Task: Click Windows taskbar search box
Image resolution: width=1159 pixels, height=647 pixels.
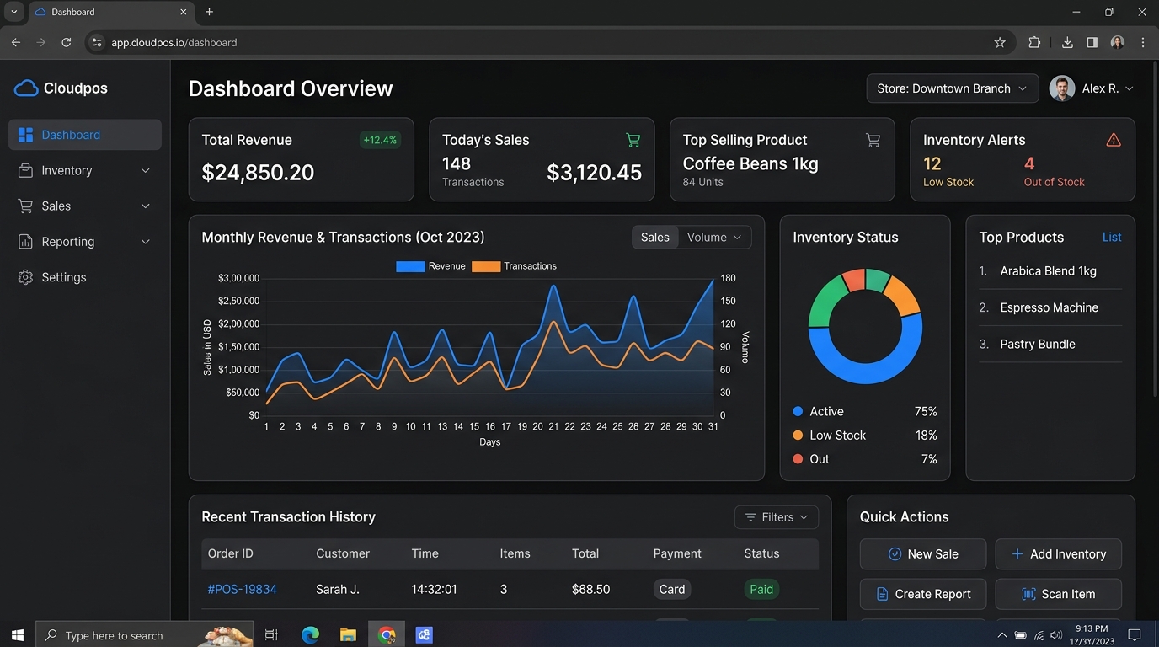Action: tap(145, 635)
